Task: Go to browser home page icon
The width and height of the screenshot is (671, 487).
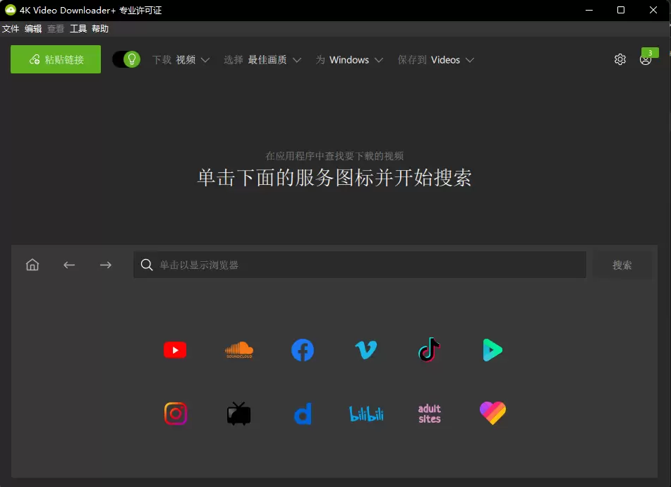Action: pos(32,265)
